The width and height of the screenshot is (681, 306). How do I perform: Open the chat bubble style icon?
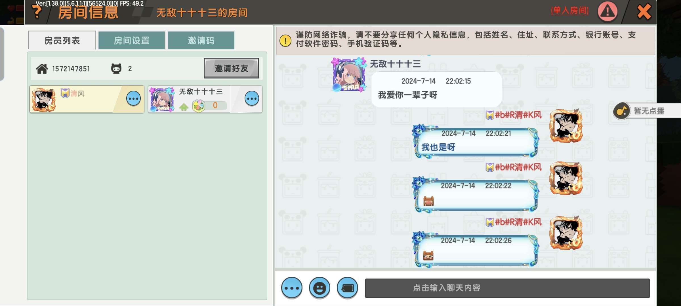click(x=347, y=288)
